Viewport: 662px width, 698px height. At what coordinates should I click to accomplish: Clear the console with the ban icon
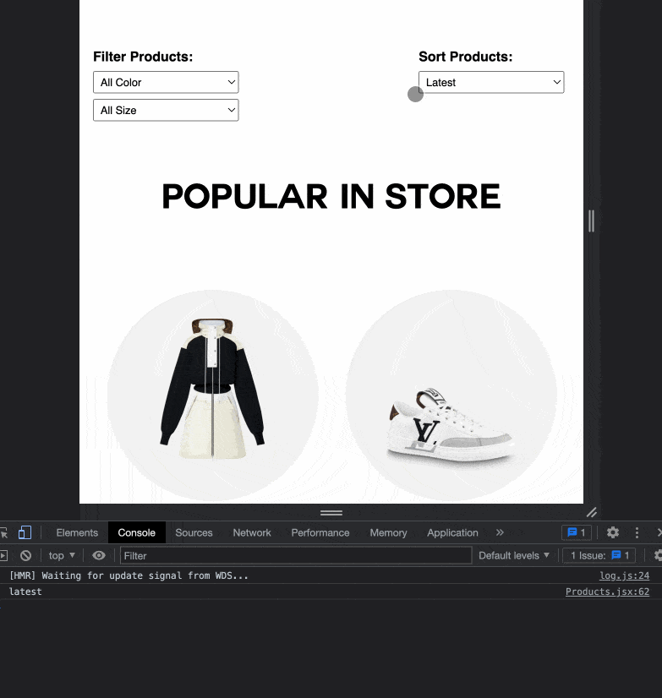(x=26, y=555)
